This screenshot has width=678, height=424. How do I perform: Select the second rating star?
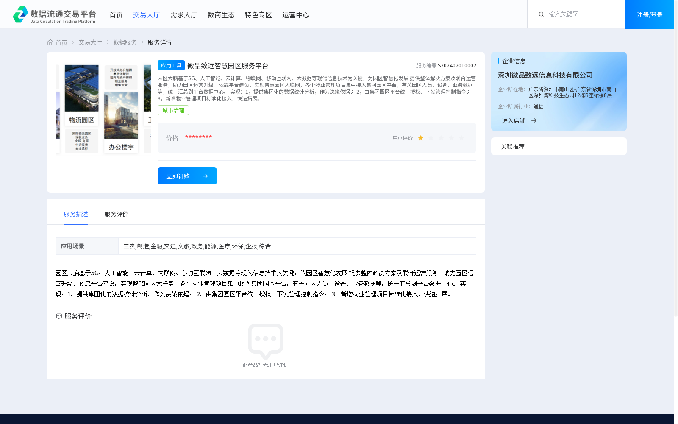pyautogui.click(x=431, y=138)
